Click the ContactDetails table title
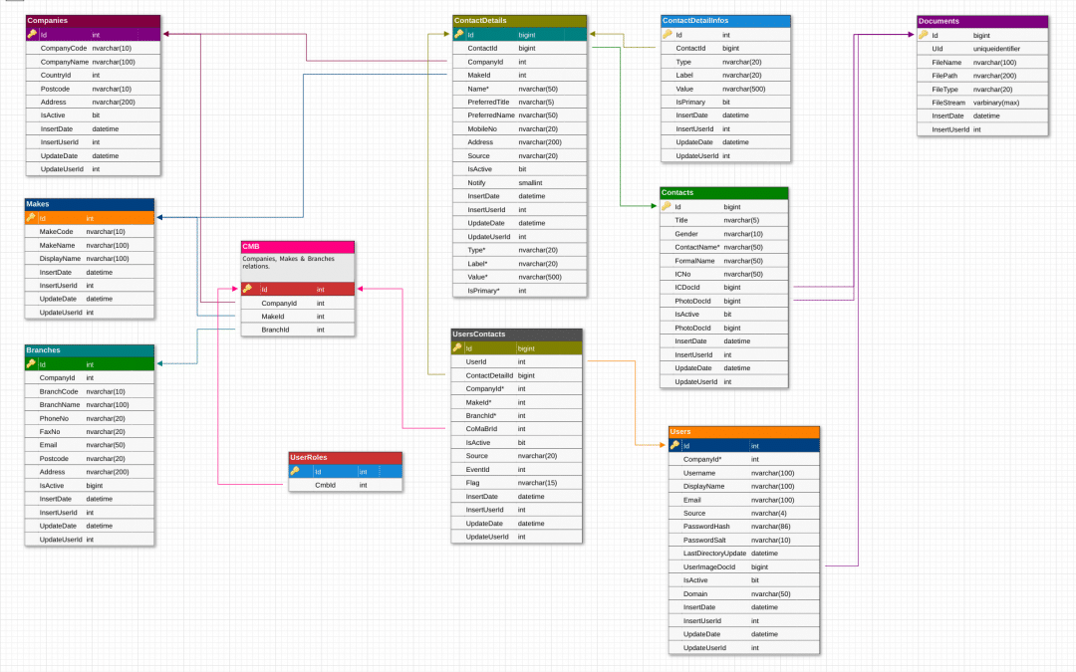 519,21
